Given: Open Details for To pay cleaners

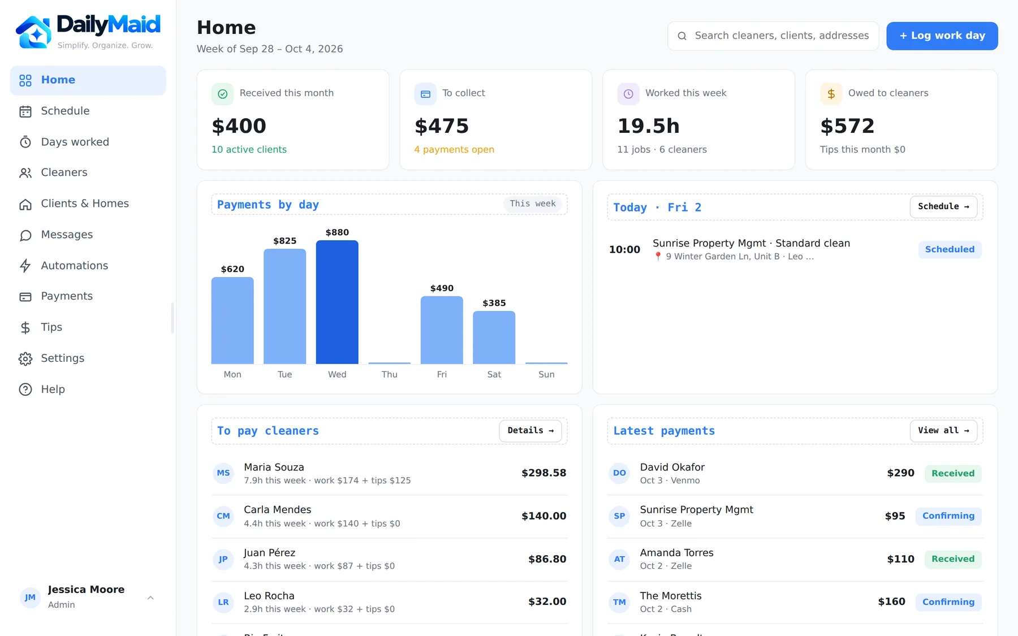Looking at the screenshot, I should click(530, 431).
